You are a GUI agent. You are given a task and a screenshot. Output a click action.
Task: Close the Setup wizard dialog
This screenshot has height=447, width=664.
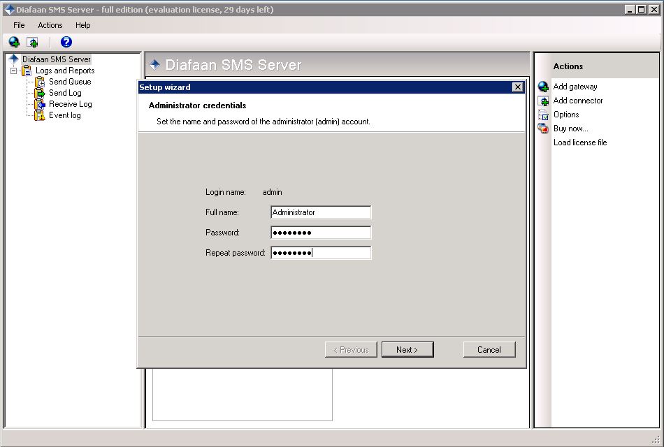pos(517,87)
